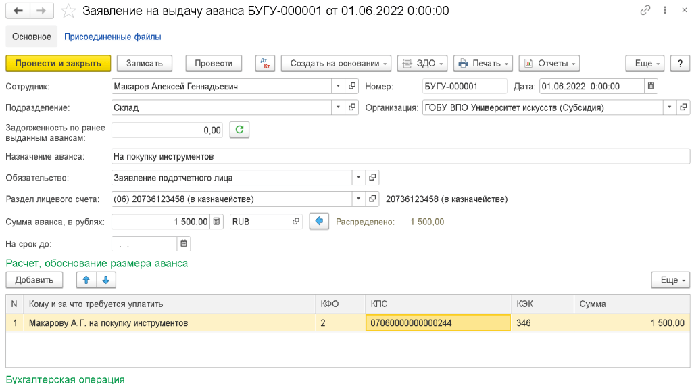Viewport: 692px width, 384px height.
Task: Open the Печать menu
Action: click(483, 63)
